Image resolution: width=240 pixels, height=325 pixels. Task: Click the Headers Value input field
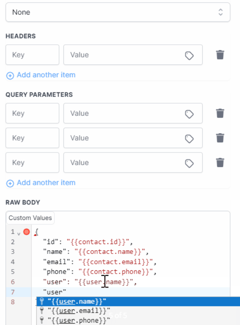click(x=133, y=55)
